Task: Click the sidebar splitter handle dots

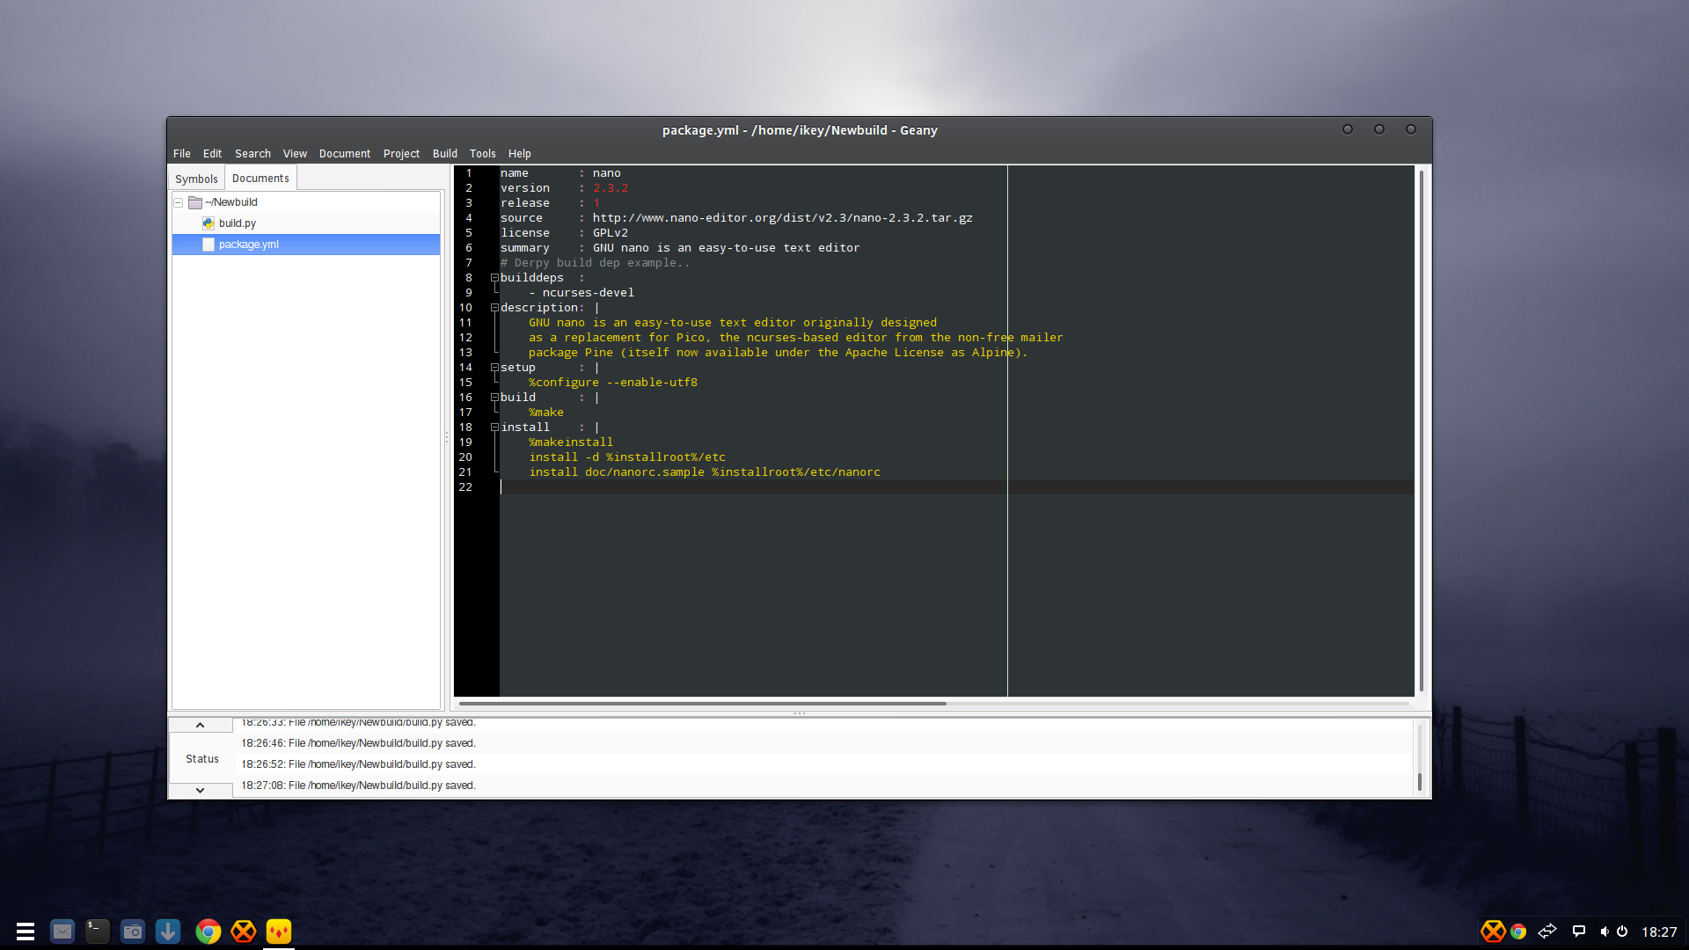Action: [447, 437]
